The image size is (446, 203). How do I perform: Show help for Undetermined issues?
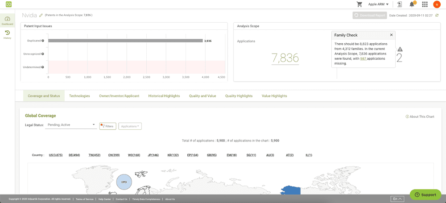[43, 67]
